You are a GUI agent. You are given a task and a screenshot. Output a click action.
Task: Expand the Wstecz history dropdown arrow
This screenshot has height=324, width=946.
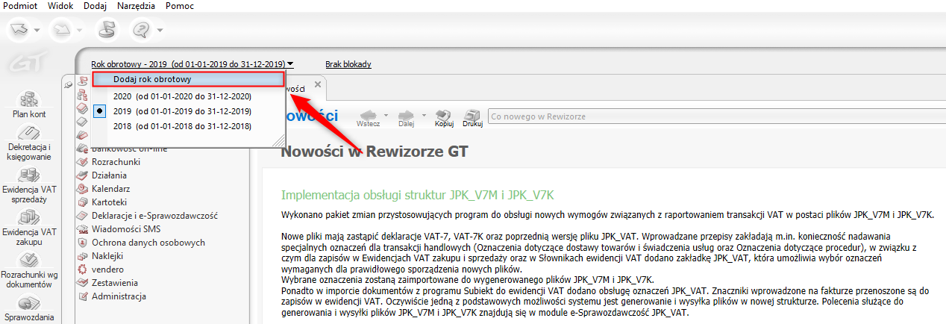point(386,115)
